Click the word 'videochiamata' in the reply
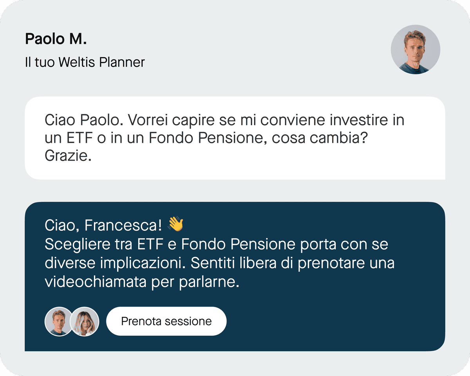The image size is (470, 376). point(96,282)
